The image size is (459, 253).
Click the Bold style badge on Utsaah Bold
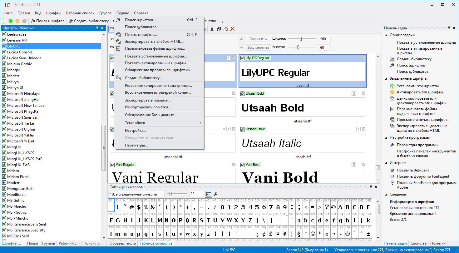tap(354, 93)
